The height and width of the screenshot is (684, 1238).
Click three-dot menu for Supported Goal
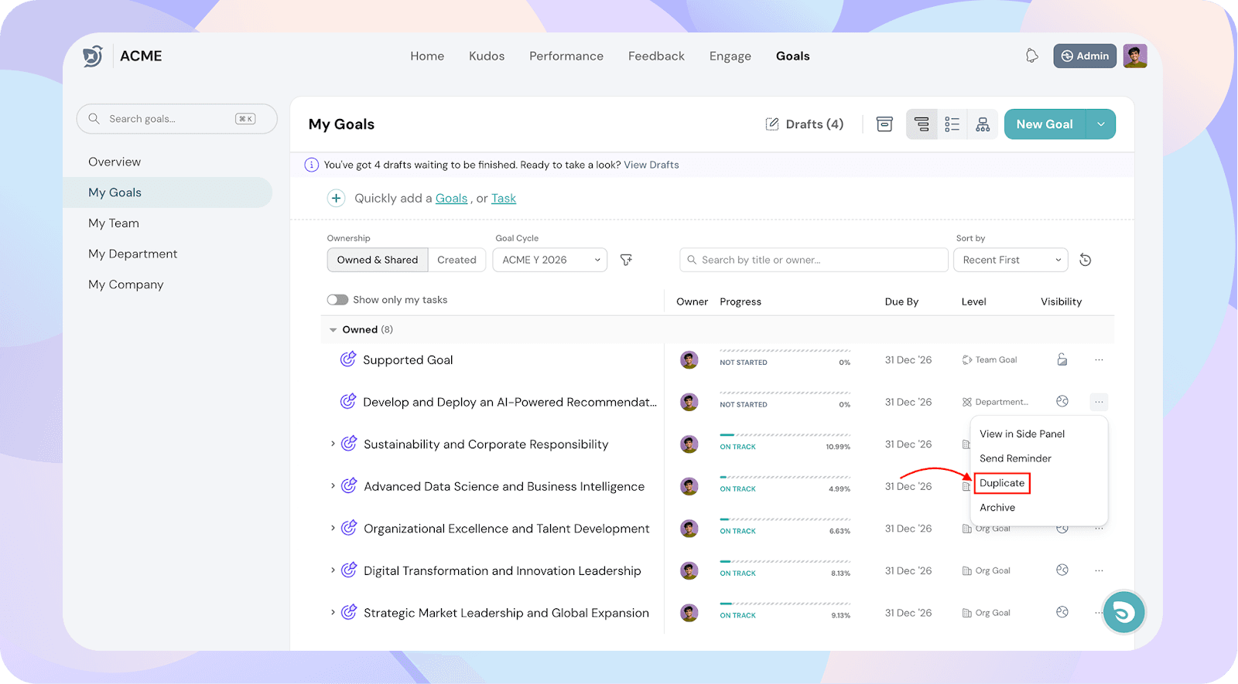pyautogui.click(x=1099, y=360)
